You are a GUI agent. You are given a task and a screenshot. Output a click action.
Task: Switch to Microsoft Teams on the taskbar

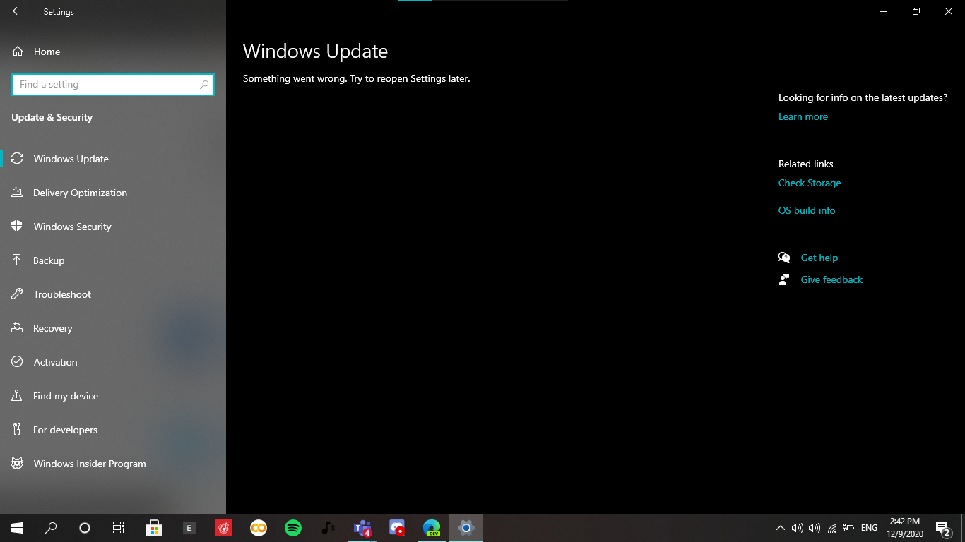coord(362,528)
